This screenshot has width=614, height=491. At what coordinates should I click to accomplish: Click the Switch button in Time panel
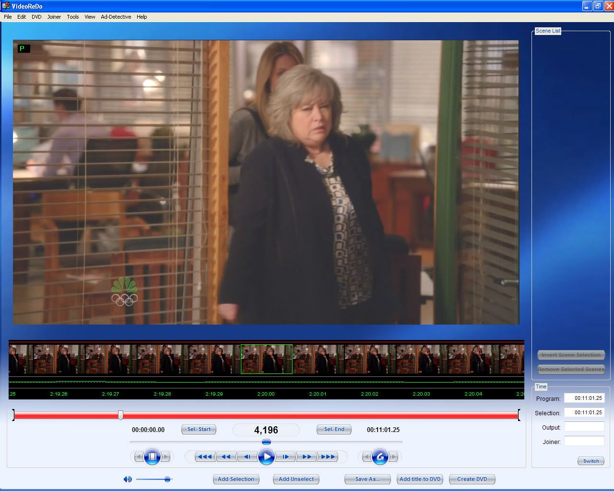(591, 461)
